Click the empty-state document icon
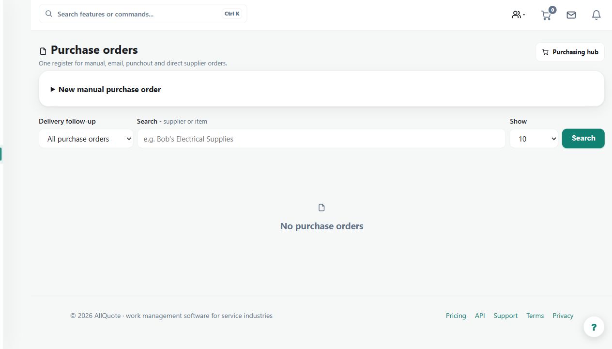This screenshot has height=349, width=612. pos(321,207)
